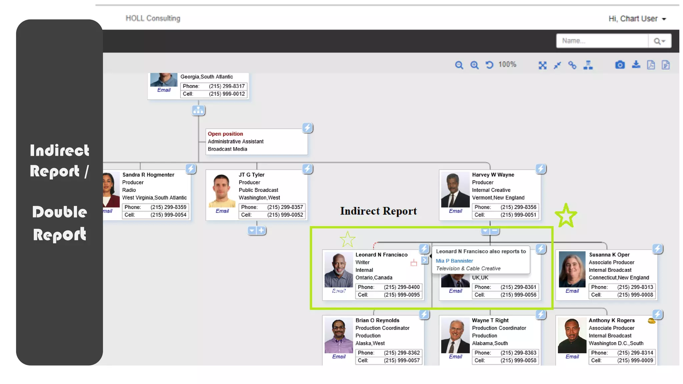Viewport: 683px width, 384px height.
Task: Click the org hierarchy icon in toolbar
Action: point(588,65)
